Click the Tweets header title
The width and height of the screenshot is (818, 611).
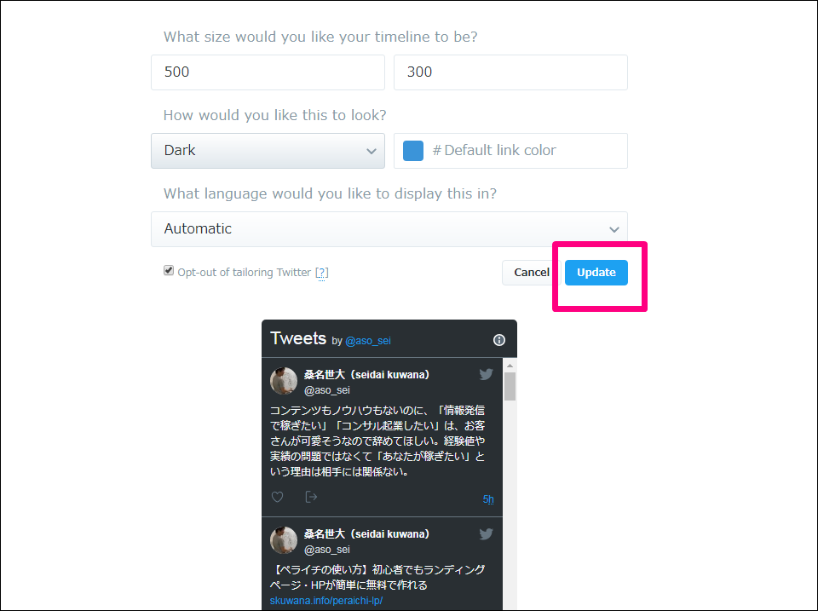point(298,338)
